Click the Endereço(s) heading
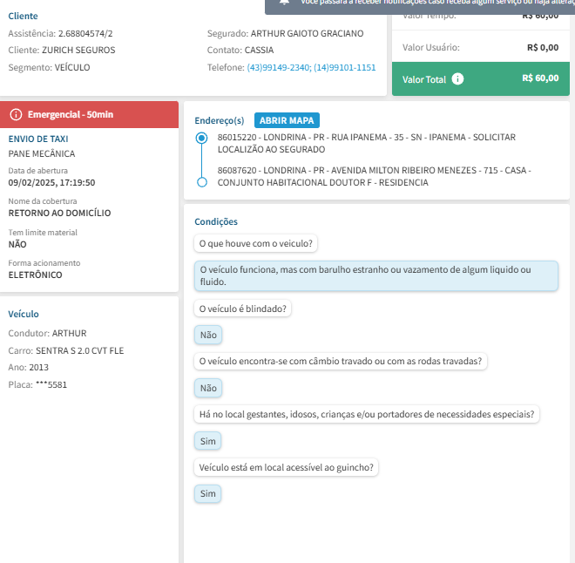This screenshot has height=563, width=575. click(220, 120)
